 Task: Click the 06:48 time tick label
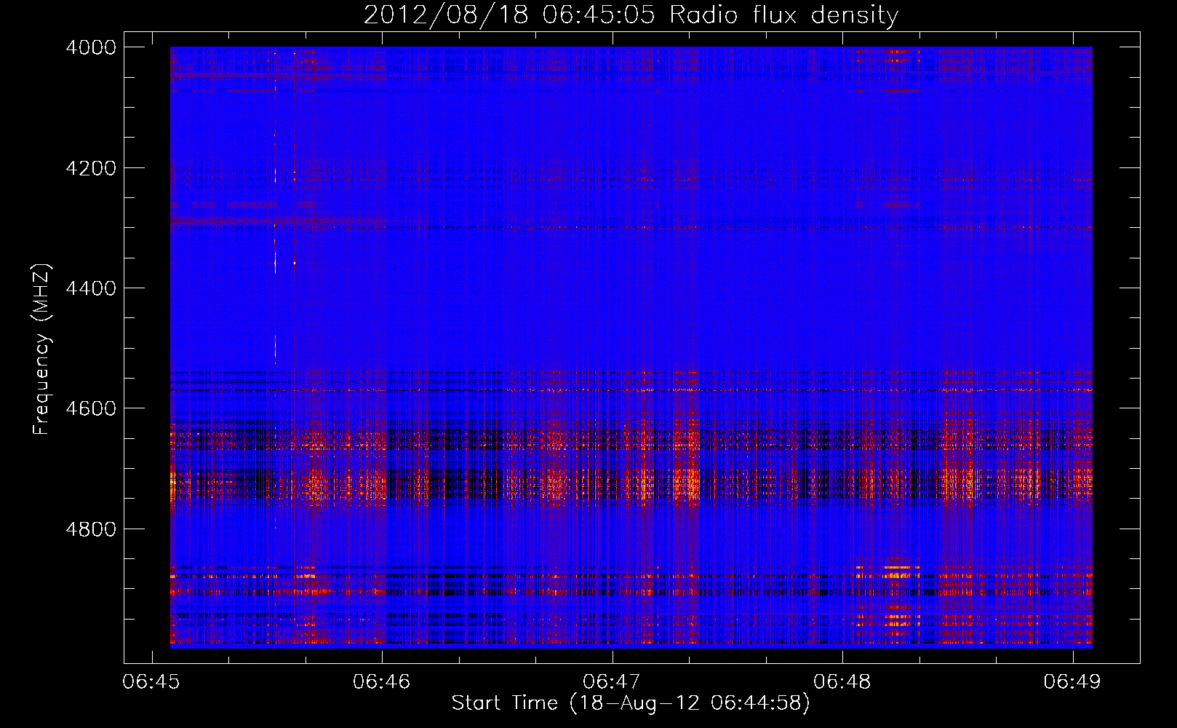(842, 682)
